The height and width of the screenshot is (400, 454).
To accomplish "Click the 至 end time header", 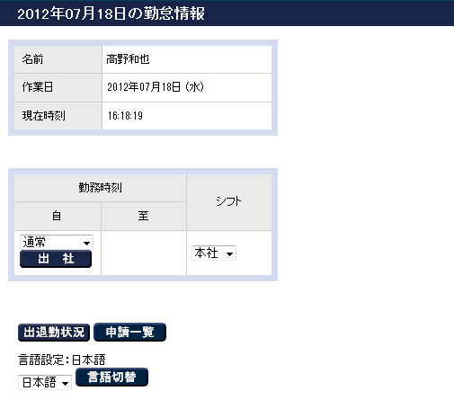I will coord(144,216).
